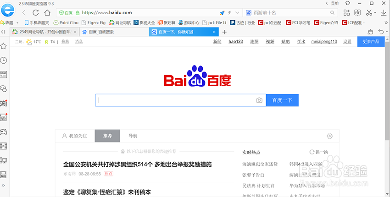Click the browser back arrow

pos(24,12)
